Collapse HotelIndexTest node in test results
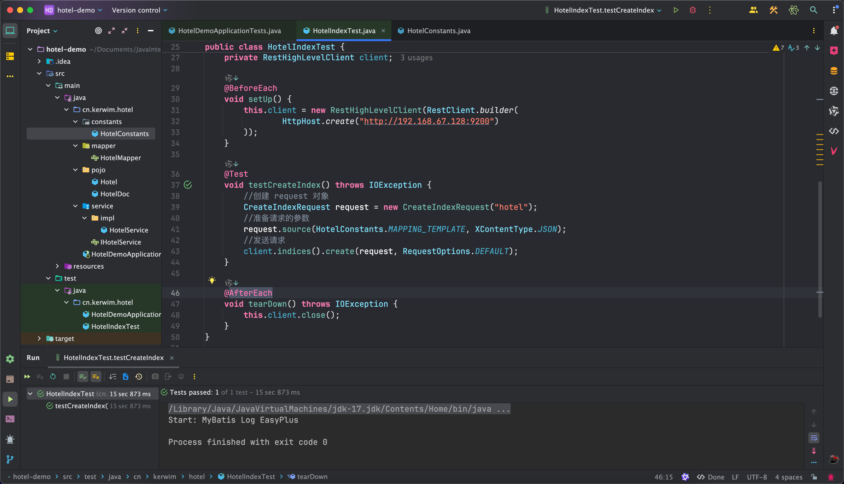 (x=30, y=394)
